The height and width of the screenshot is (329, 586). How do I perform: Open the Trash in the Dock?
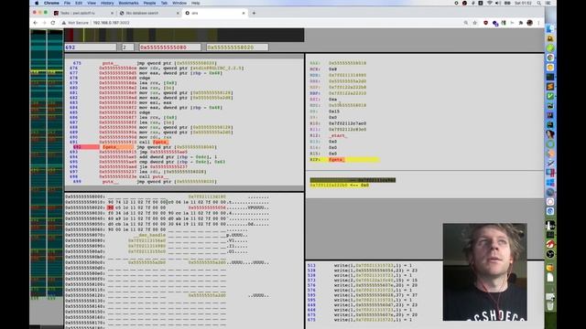point(550,306)
